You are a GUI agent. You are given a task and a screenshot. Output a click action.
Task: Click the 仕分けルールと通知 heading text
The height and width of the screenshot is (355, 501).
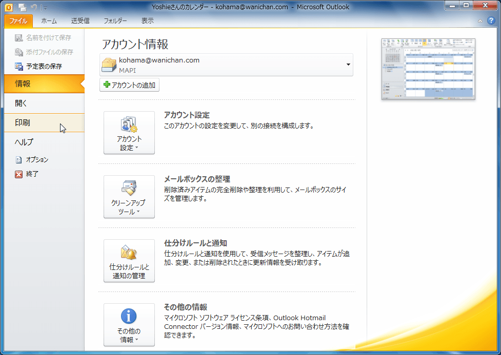pyautogui.click(x=195, y=243)
